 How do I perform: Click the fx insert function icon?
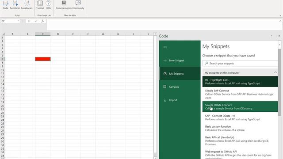click(x=42, y=21)
